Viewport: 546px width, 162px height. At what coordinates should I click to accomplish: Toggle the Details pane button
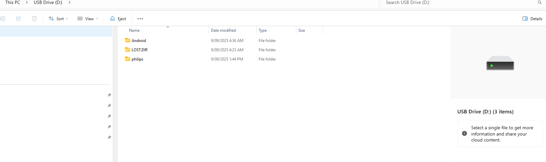[532, 19]
